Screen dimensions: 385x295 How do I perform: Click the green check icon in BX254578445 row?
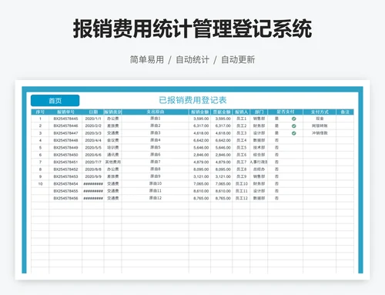tap(294, 119)
